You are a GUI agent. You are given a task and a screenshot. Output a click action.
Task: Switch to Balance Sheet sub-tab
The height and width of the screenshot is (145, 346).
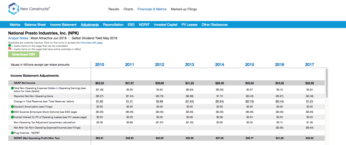tap(35, 24)
